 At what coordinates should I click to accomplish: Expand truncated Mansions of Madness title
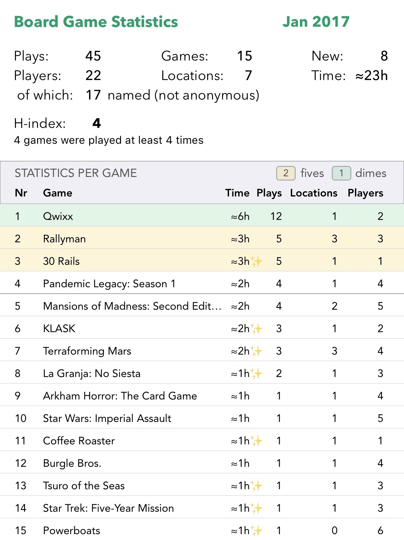click(132, 306)
